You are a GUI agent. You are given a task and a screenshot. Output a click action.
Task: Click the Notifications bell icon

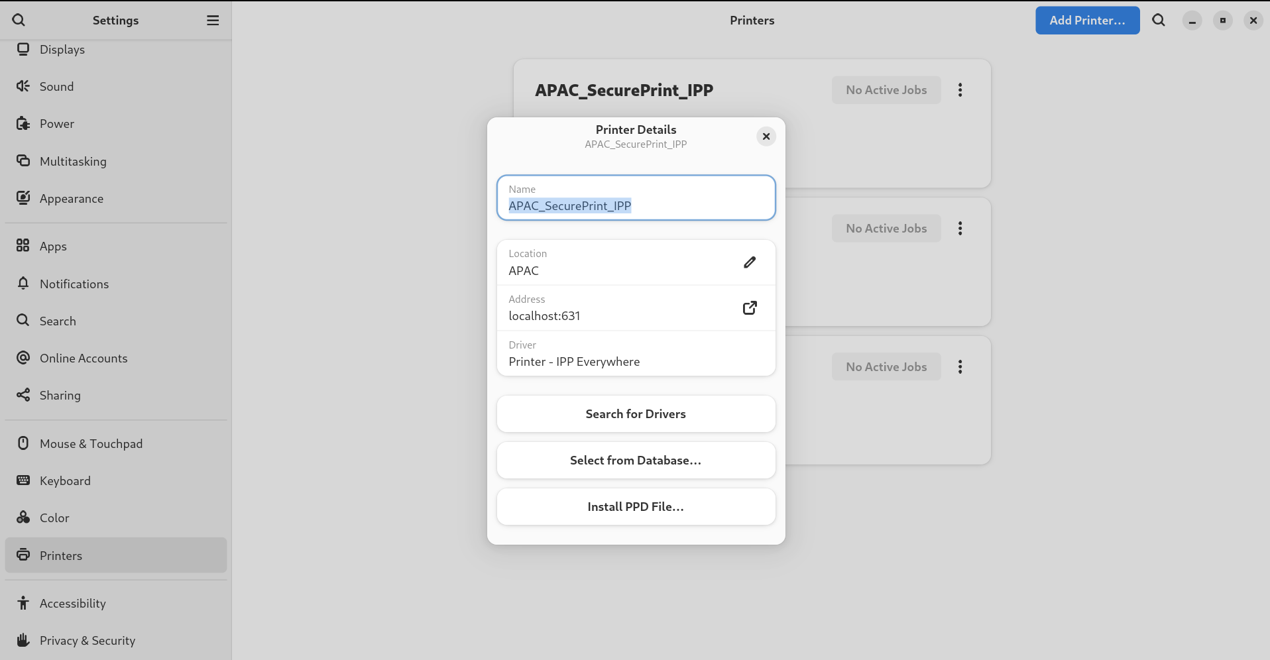(23, 284)
